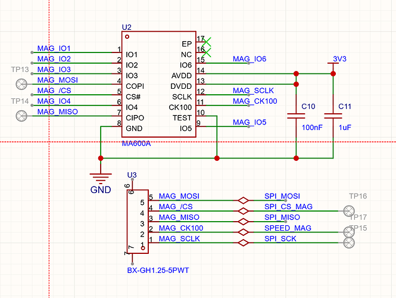
Task: Select the MAG_CK100 net label near U2
Action: click(255, 101)
